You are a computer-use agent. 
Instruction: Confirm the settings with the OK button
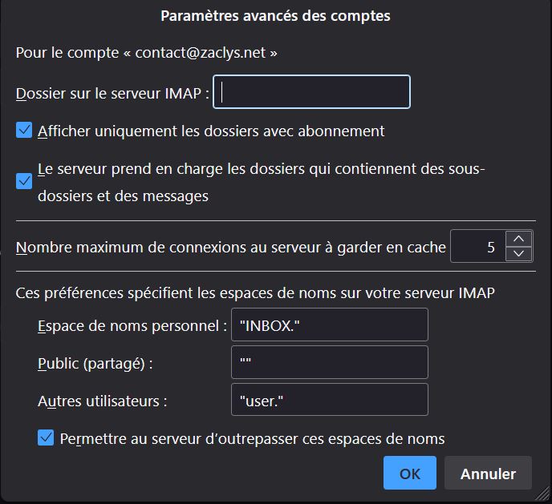click(409, 474)
